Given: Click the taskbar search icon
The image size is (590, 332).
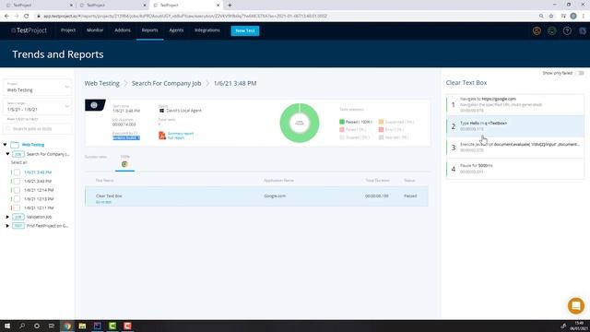Looking at the screenshot, I should coord(22,326).
